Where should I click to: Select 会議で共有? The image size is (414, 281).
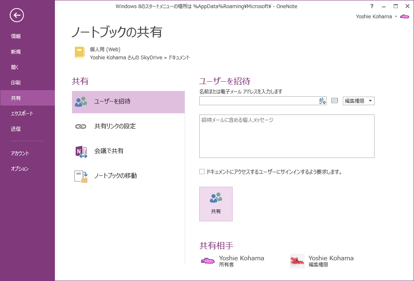coord(129,151)
